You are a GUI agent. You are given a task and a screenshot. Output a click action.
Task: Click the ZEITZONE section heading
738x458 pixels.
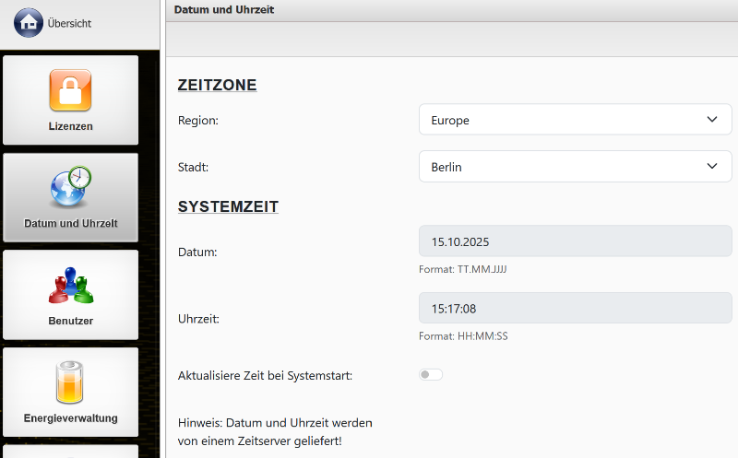pos(217,86)
